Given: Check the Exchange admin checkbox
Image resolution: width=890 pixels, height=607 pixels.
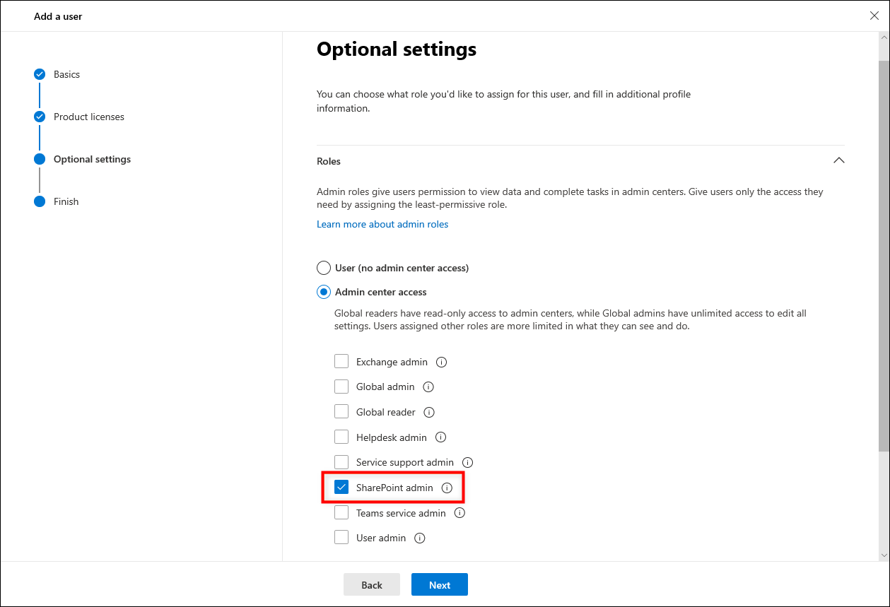Looking at the screenshot, I should pos(341,362).
